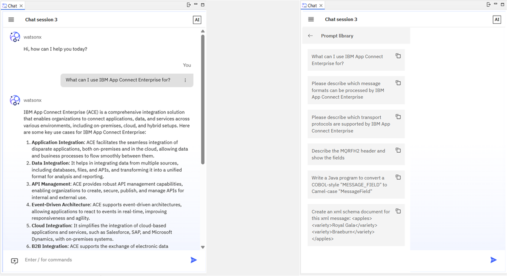Click AI badge in left chat panel
Image resolution: width=507 pixels, height=276 pixels.
tap(196, 20)
